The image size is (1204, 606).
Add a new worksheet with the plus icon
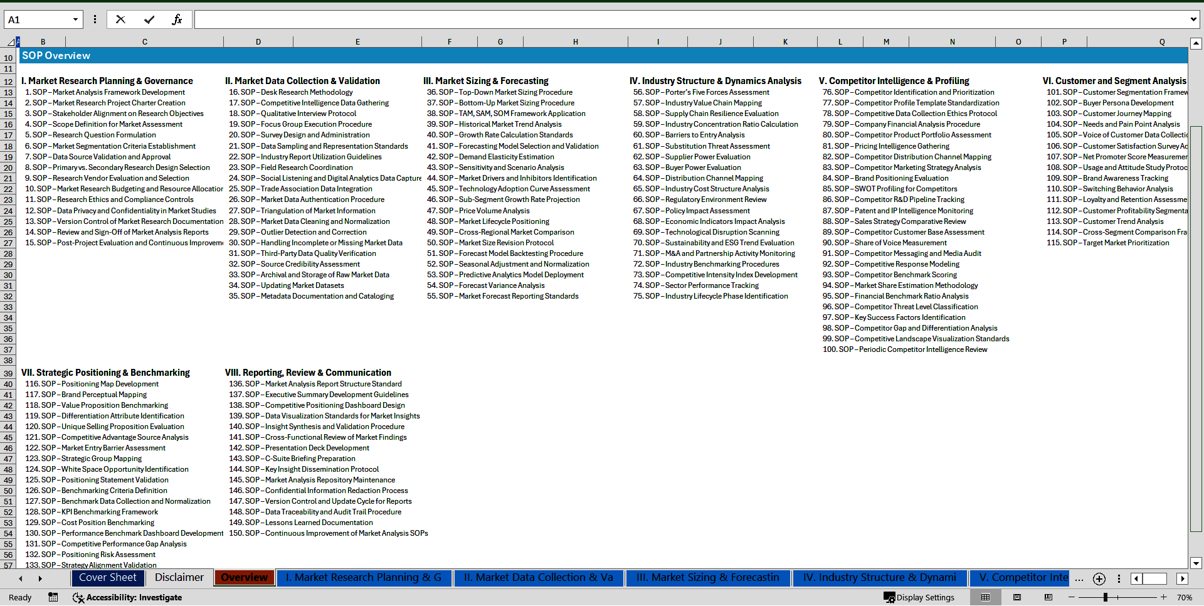tap(1098, 578)
